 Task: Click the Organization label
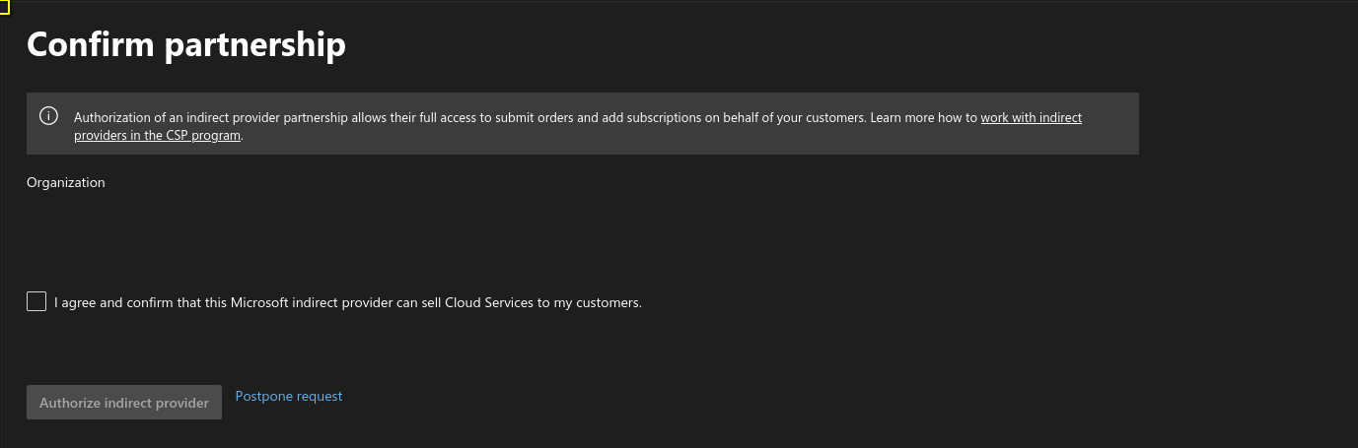[x=66, y=182]
